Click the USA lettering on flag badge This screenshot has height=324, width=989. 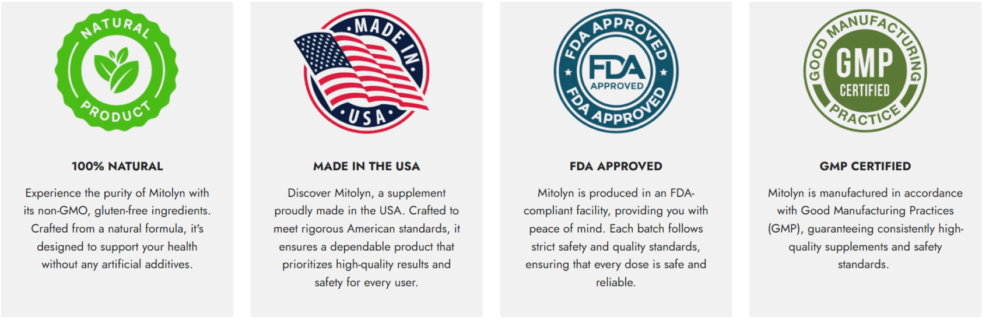click(x=367, y=117)
